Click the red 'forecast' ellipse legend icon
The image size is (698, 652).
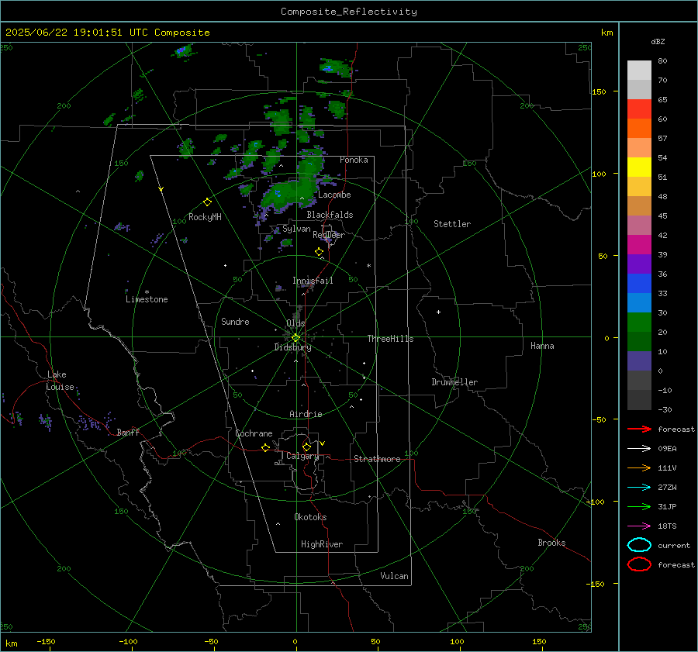click(x=639, y=564)
